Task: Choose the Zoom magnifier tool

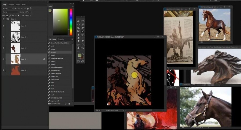Action: (x=83, y=48)
